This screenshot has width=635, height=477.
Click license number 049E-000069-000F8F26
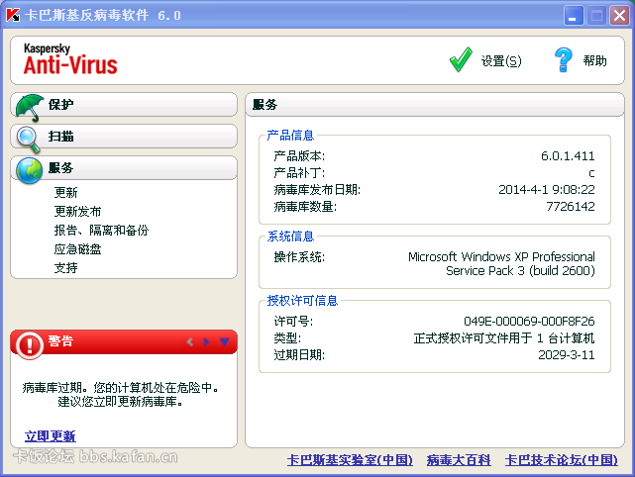tap(529, 322)
